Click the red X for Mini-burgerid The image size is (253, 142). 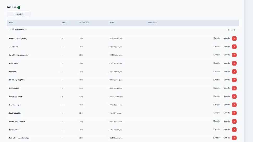coord(234,80)
